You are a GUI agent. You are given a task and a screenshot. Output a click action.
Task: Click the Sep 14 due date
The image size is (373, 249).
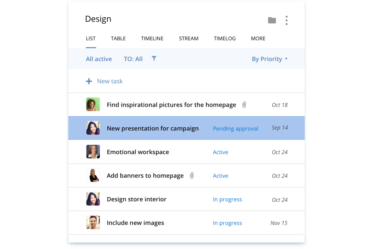pyautogui.click(x=280, y=128)
